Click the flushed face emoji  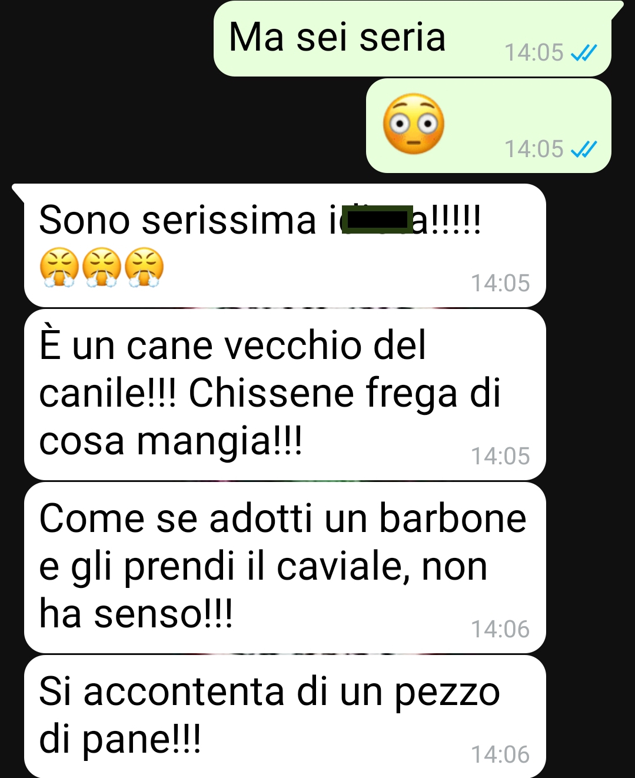coord(414,124)
